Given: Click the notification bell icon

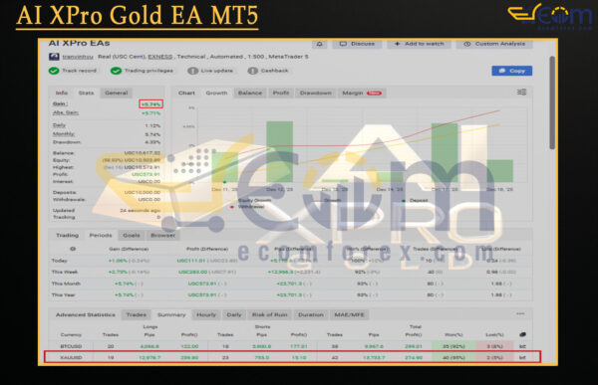Looking at the screenshot, I should [320, 44].
